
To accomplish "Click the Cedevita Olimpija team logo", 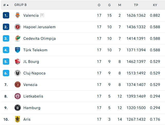I will (x=17, y=39).
